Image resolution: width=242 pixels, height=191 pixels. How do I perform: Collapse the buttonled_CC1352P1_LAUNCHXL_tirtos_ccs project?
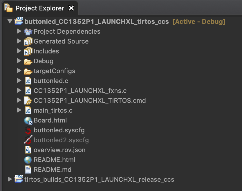tap(10, 21)
